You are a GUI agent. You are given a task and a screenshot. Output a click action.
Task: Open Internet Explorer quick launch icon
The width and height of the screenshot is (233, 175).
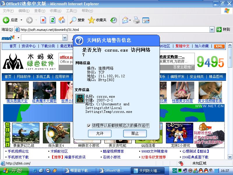34,171
